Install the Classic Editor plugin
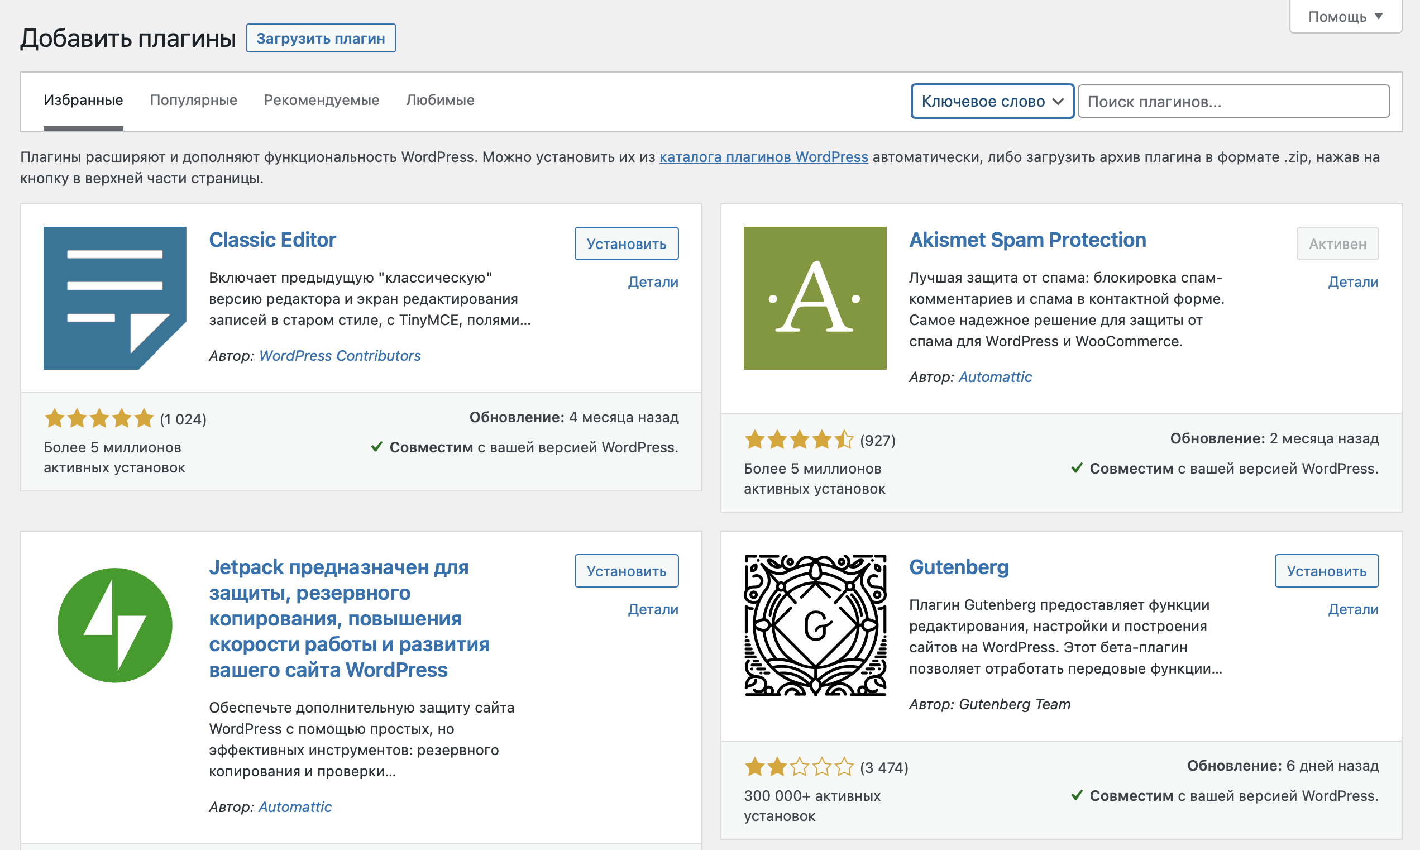Screen dimensions: 1420x850 click(x=627, y=243)
